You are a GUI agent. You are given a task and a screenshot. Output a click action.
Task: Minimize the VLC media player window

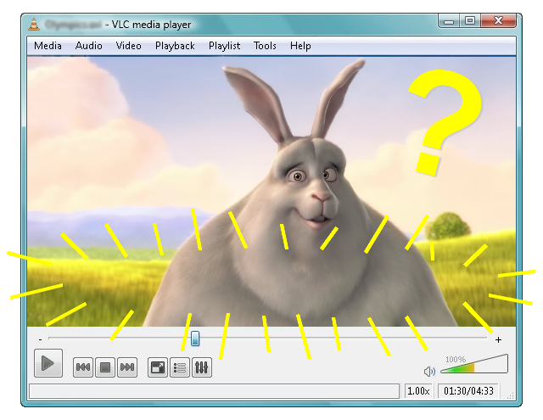click(449, 20)
